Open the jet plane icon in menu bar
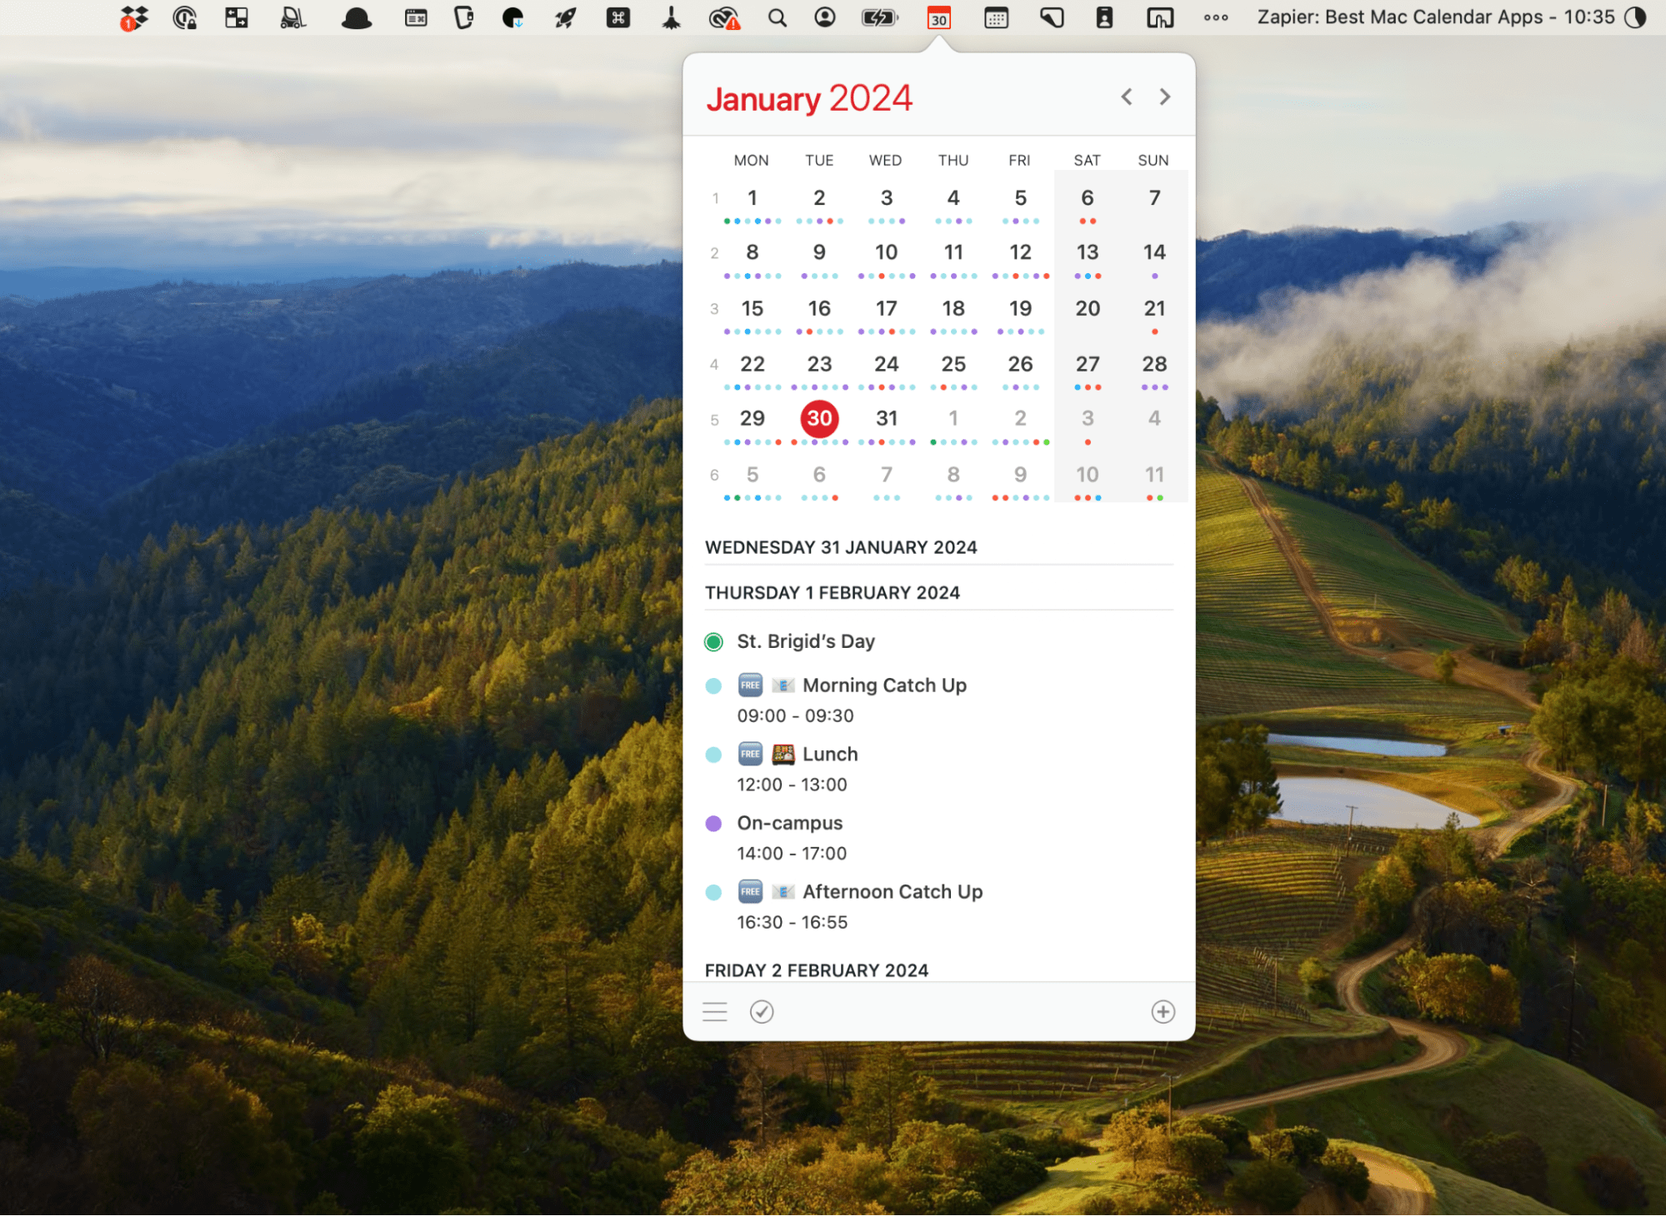The width and height of the screenshot is (1666, 1216). click(671, 17)
